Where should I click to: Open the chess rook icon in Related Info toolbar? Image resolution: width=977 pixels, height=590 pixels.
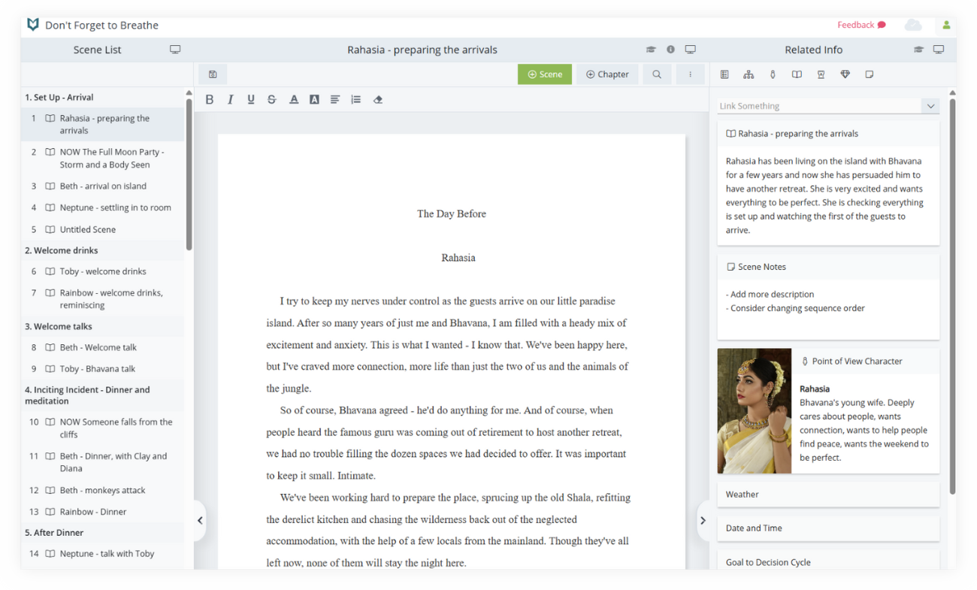(x=821, y=74)
